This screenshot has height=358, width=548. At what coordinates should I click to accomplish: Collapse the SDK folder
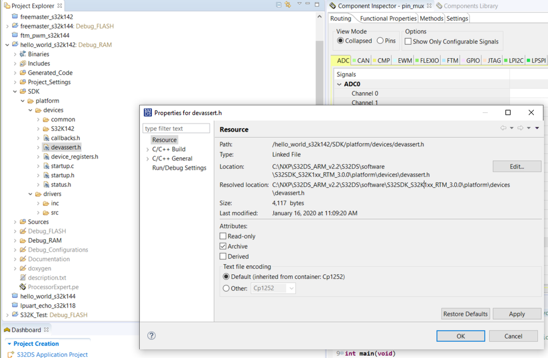click(15, 92)
